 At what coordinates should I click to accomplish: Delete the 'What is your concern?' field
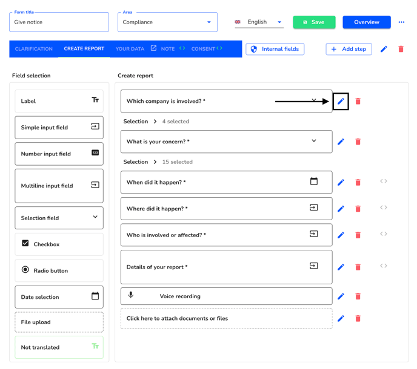coord(358,142)
